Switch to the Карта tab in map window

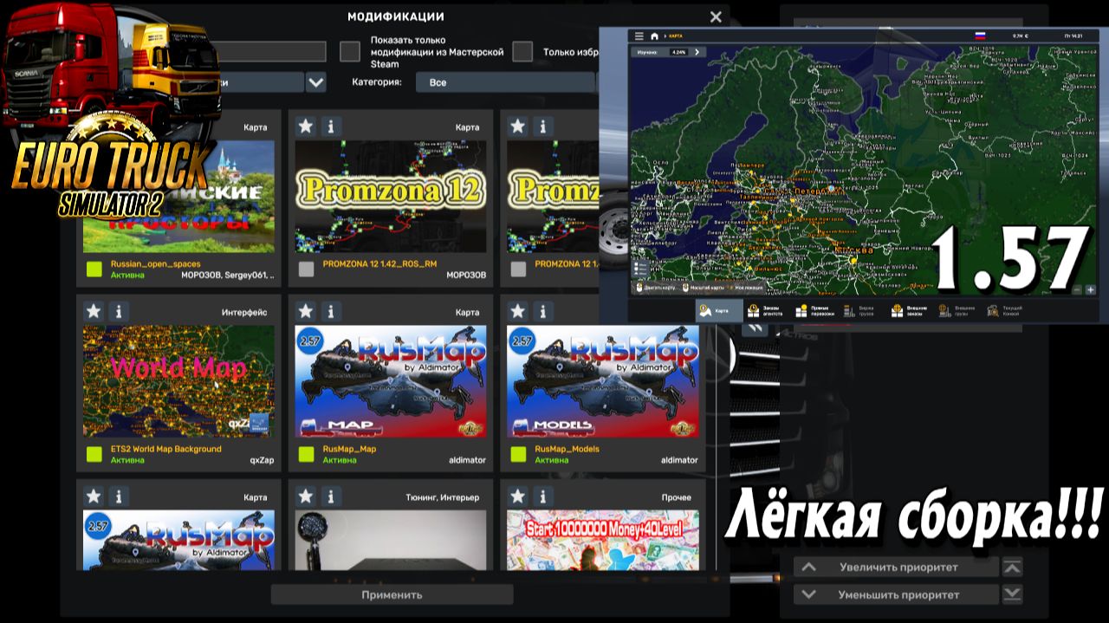click(718, 310)
